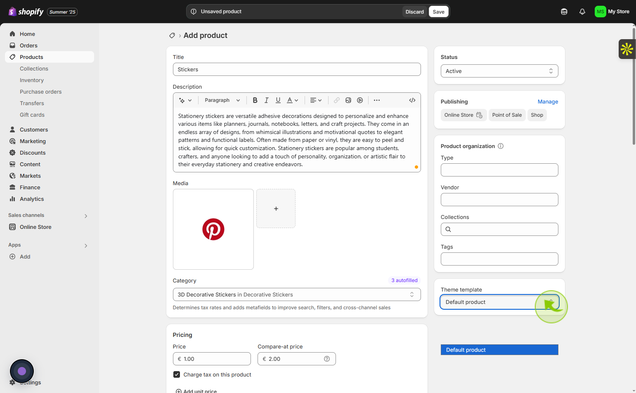Click the Manage publishing link
The image size is (636, 393).
pyautogui.click(x=548, y=101)
